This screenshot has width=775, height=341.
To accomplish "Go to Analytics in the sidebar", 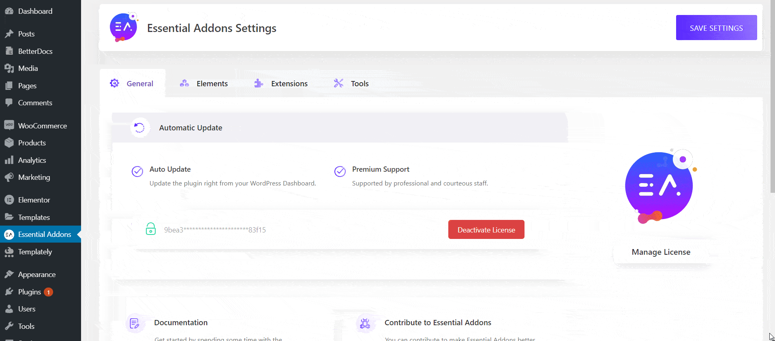I will click(x=32, y=160).
